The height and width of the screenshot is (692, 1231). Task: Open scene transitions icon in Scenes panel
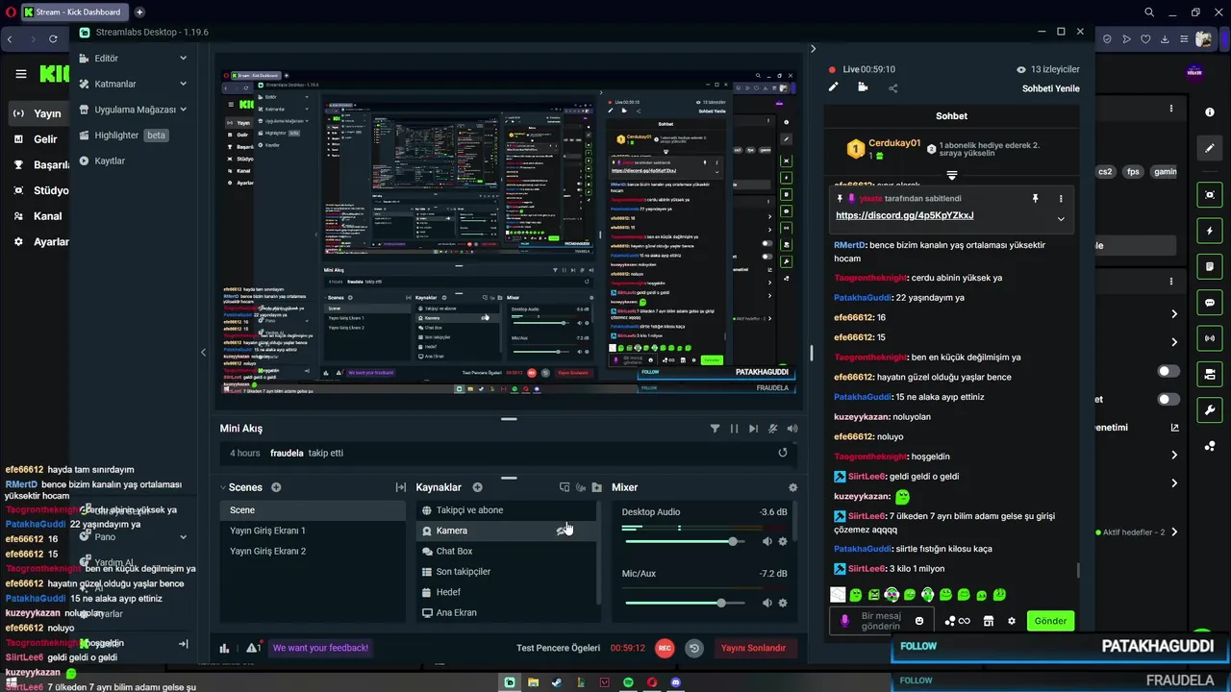point(401,487)
